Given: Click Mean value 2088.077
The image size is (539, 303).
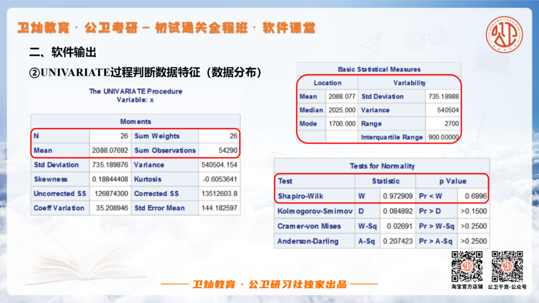Looking at the screenshot, I should tap(342, 96).
